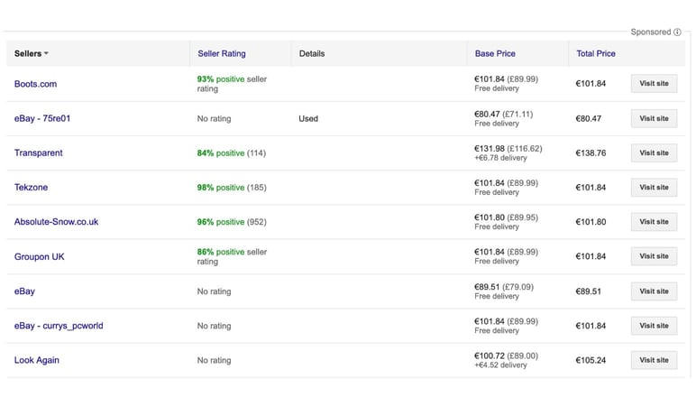Visit site for eBay - currys_pcworld
This screenshot has width=696, height=406.
click(x=654, y=326)
